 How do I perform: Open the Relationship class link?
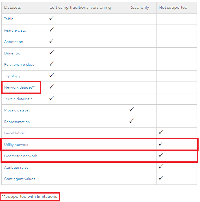coord(19,65)
